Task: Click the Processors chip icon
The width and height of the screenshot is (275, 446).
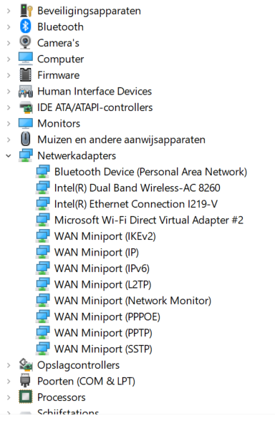Action: (x=26, y=397)
